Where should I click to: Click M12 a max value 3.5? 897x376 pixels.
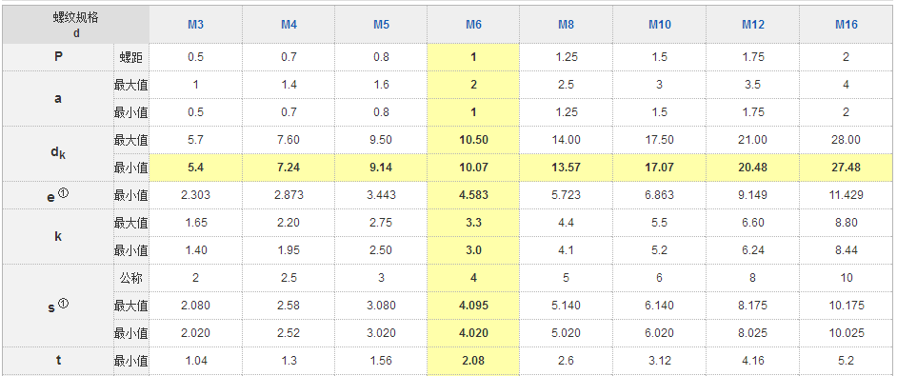point(753,85)
